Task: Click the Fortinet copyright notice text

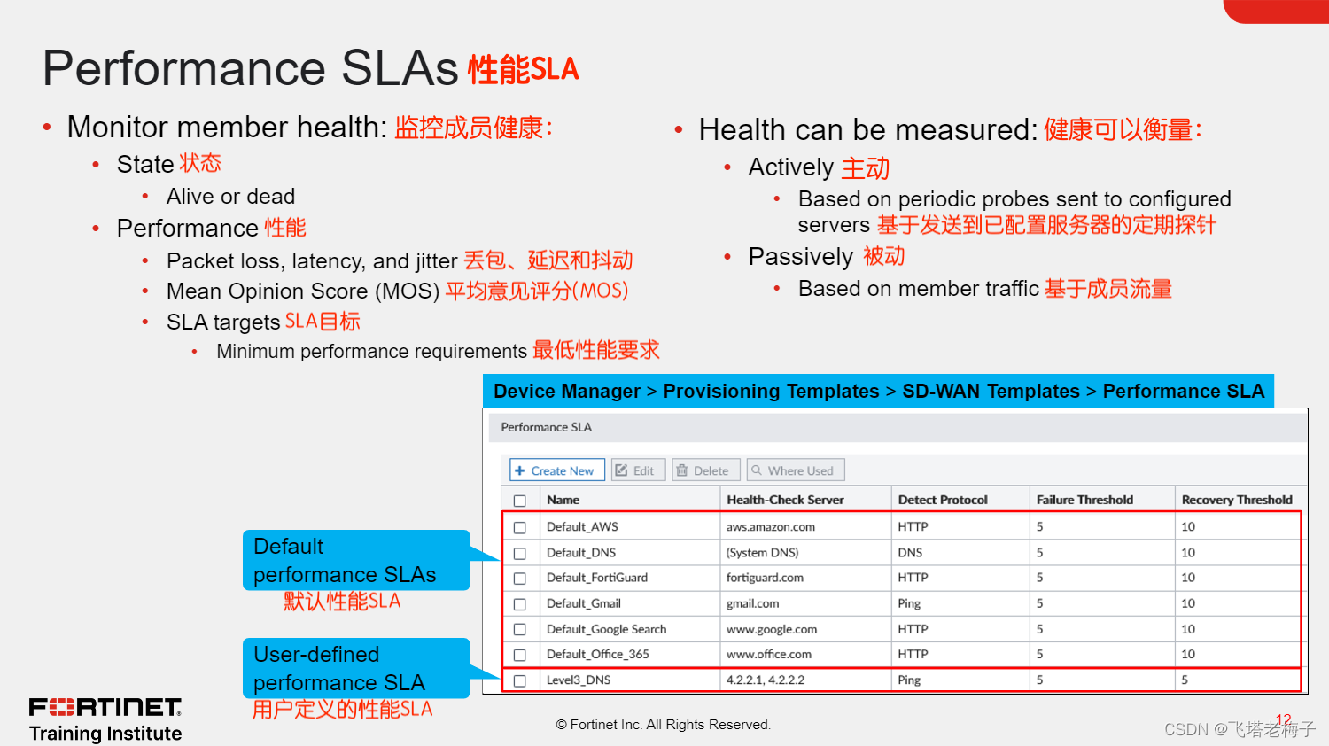Action: coord(664,724)
